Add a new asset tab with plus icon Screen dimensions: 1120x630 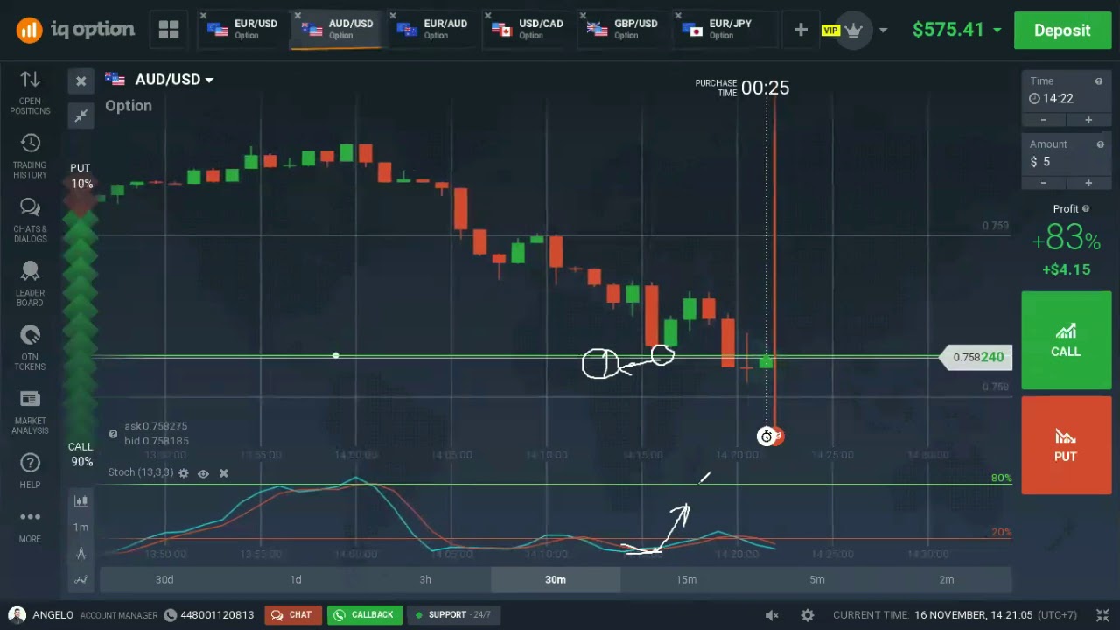801,30
